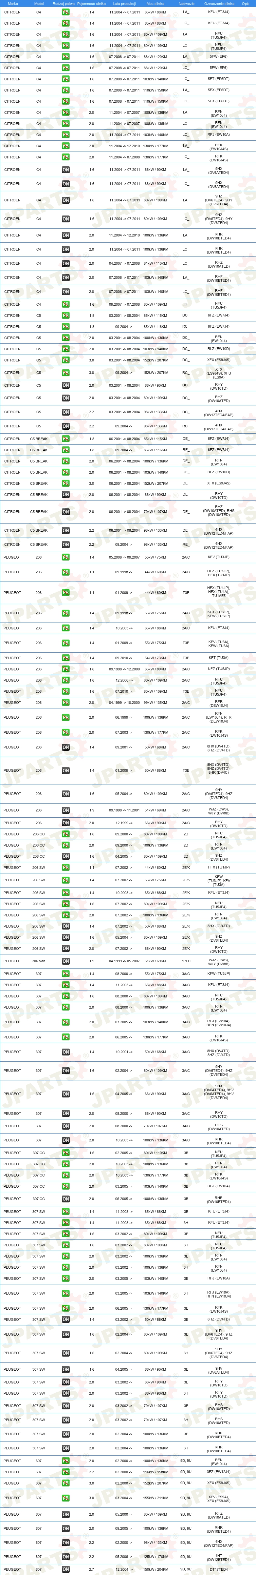Click petrol icon in Peugeot 206 KFT (TU3A) row
This screenshot has height=1575, width=256.
65,658
